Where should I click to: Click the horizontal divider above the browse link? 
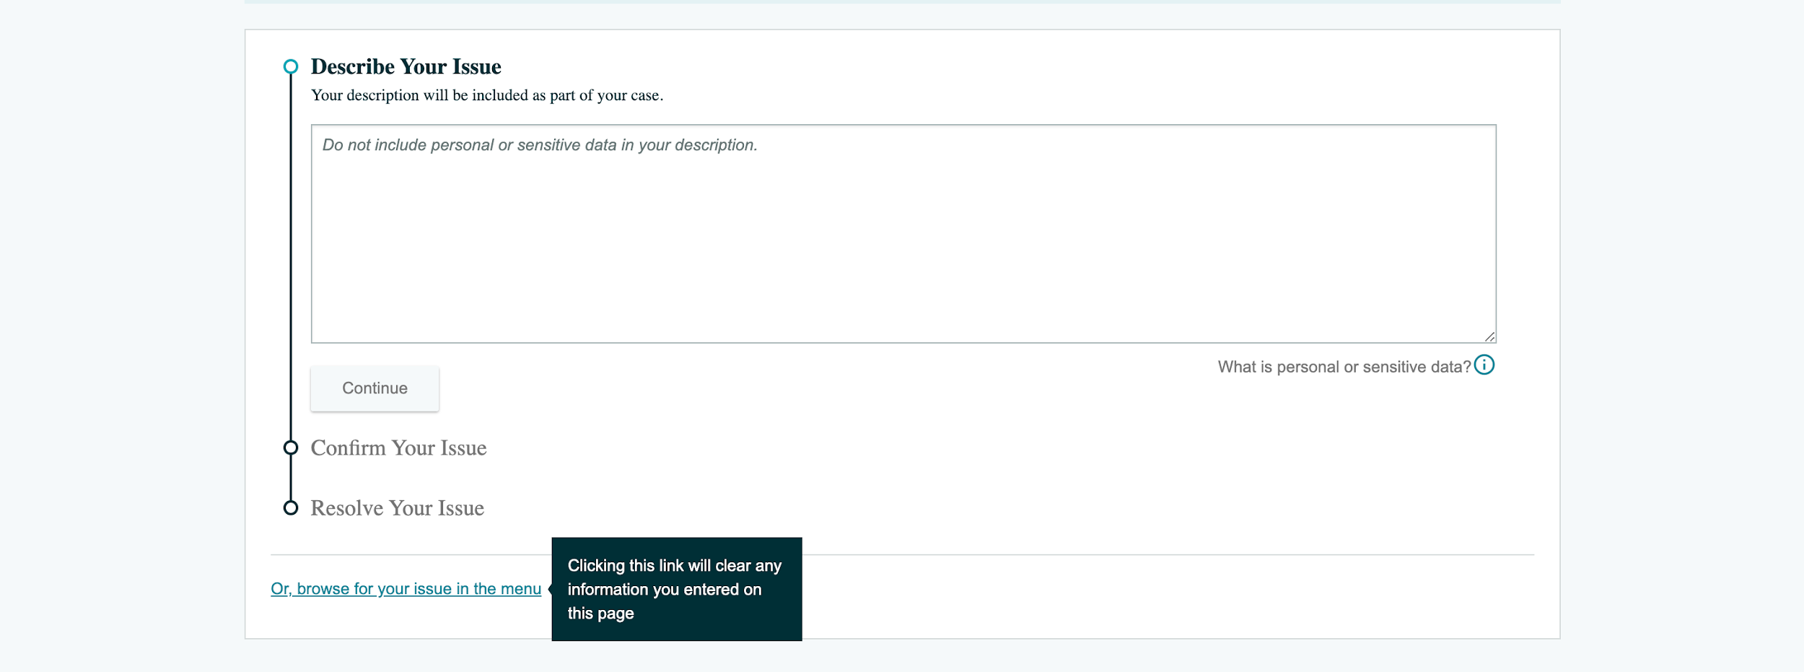pyautogui.click(x=902, y=554)
